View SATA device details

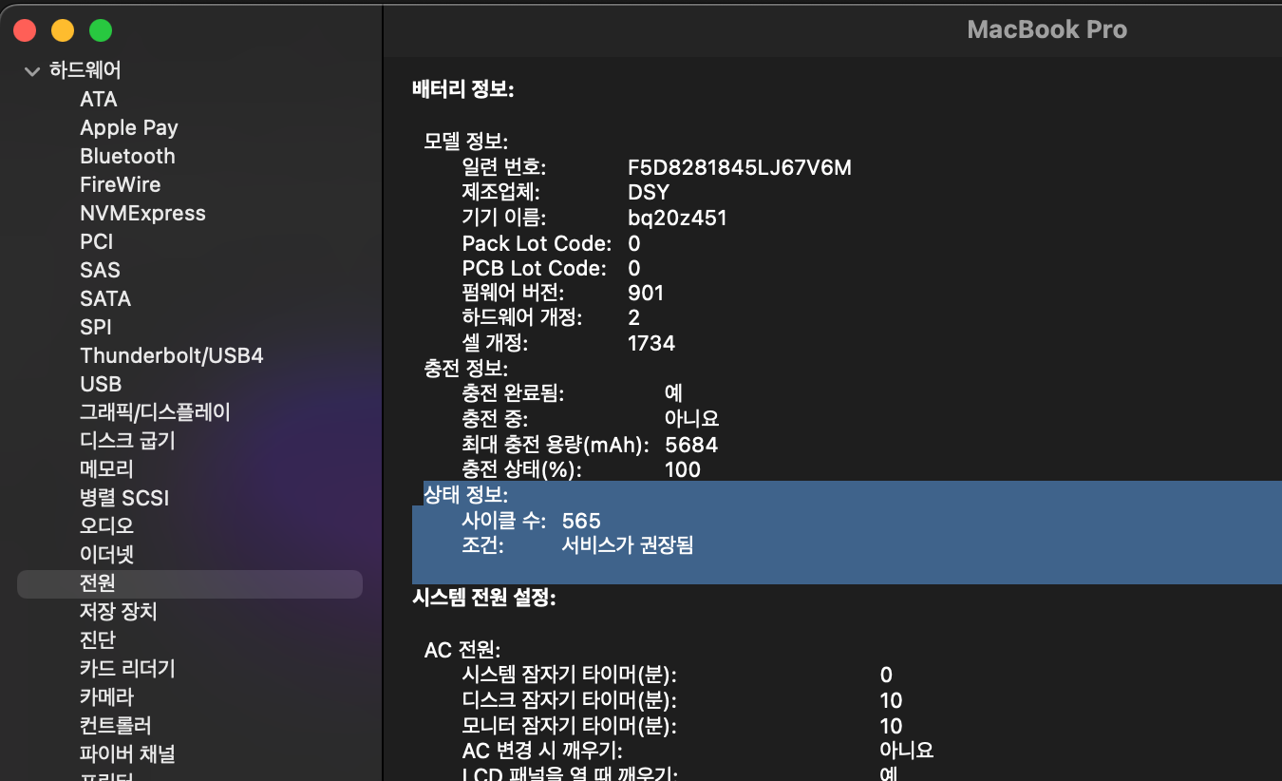(104, 298)
